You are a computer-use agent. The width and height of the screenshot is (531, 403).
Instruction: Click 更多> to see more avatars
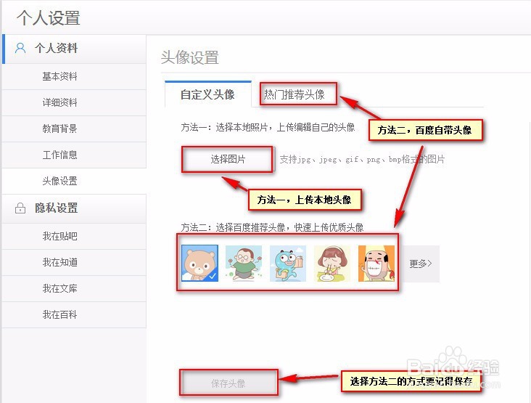pos(420,264)
